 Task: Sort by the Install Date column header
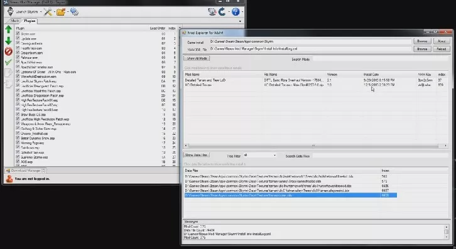389,75
